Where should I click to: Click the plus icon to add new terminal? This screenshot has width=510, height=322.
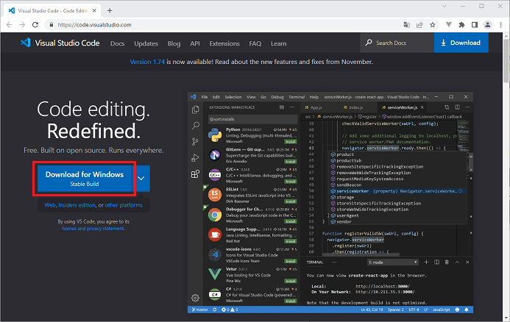426,262
